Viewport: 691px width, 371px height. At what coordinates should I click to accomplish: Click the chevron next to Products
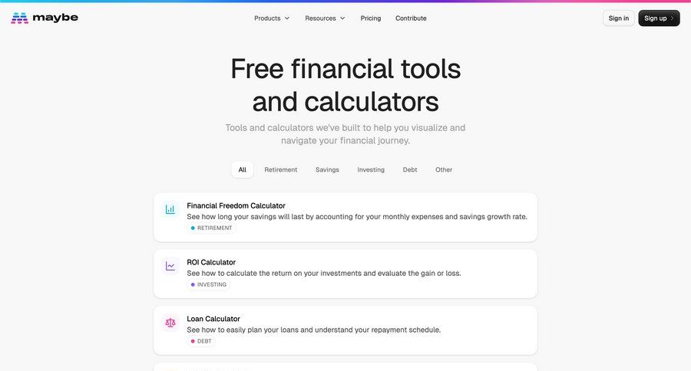point(287,18)
